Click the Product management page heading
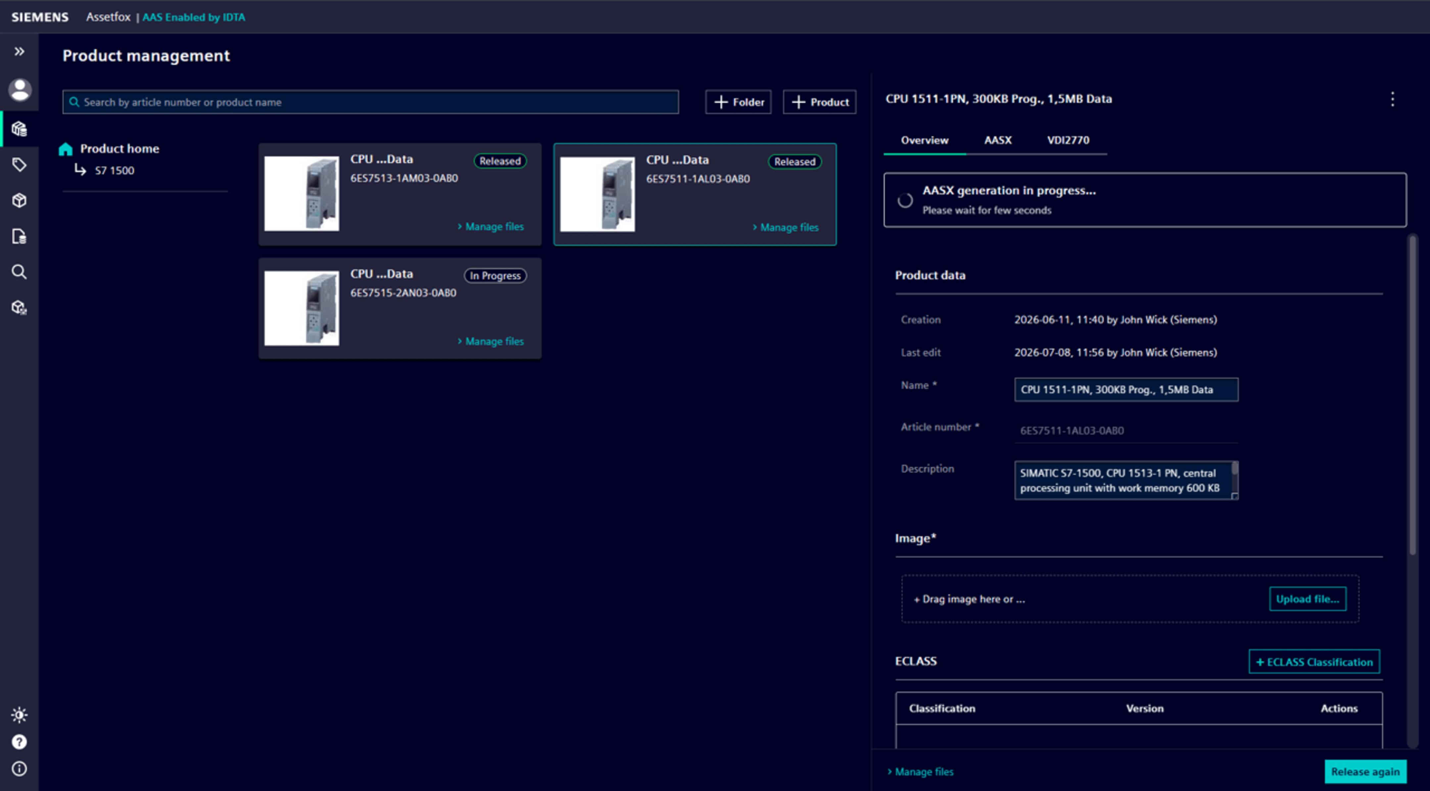The width and height of the screenshot is (1430, 791). (x=146, y=56)
